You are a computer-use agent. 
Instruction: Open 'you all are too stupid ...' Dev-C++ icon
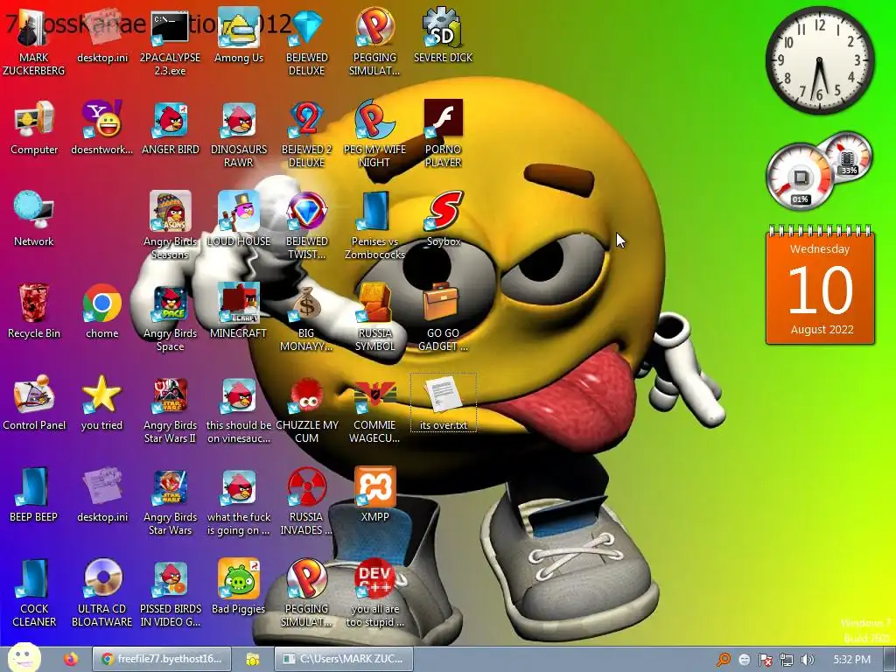pos(374,594)
